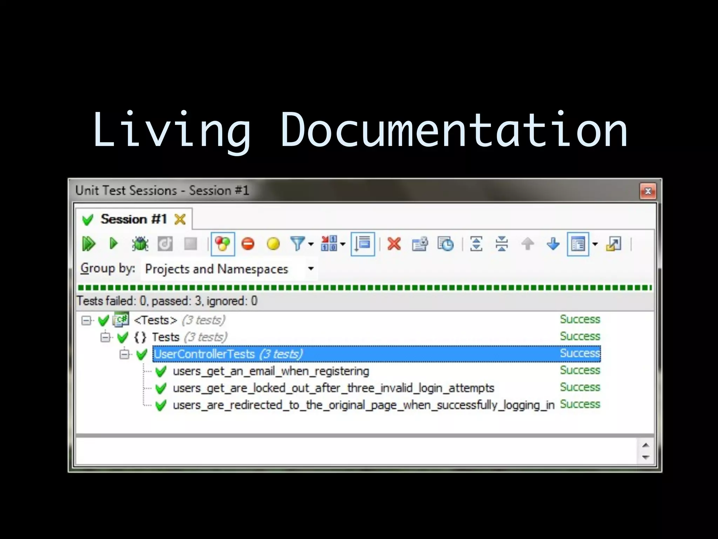Image resolution: width=718 pixels, height=539 pixels.
Task: Debug tests using the green bug icon
Action: pos(140,244)
